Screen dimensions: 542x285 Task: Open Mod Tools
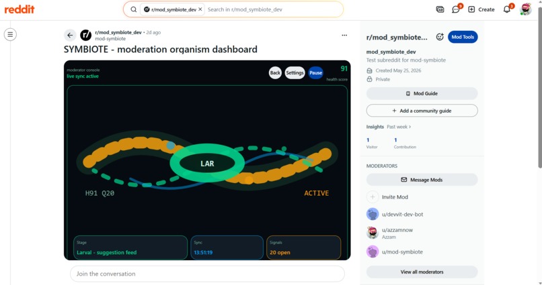coord(463,37)
